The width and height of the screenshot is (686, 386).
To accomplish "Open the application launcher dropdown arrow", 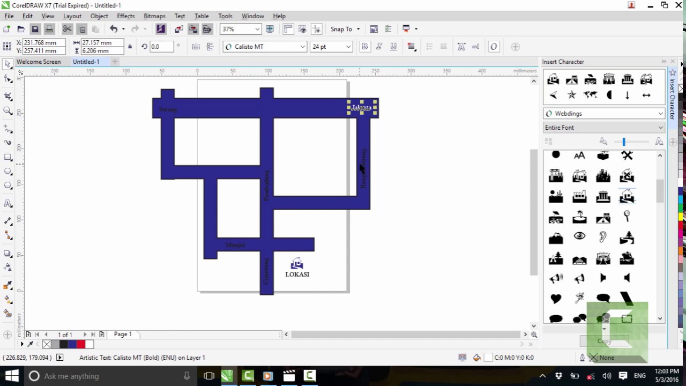I will pos(416,29).
